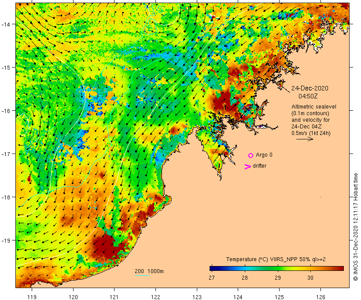Image resolution: width=361 pixels, height=300 pixels.
Task: Click the longitude label 121
Action: [114, 297]
